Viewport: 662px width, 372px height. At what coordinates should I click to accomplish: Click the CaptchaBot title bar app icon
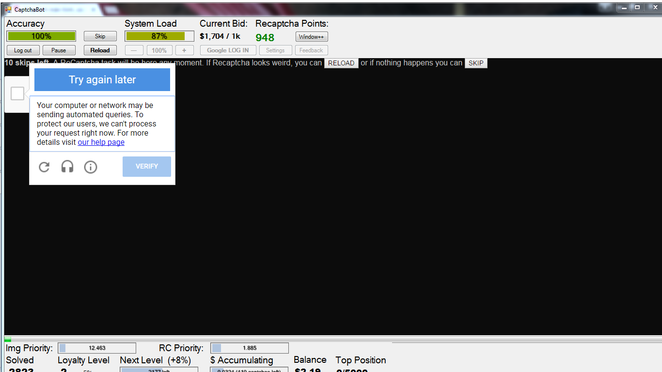click(8, 9)
